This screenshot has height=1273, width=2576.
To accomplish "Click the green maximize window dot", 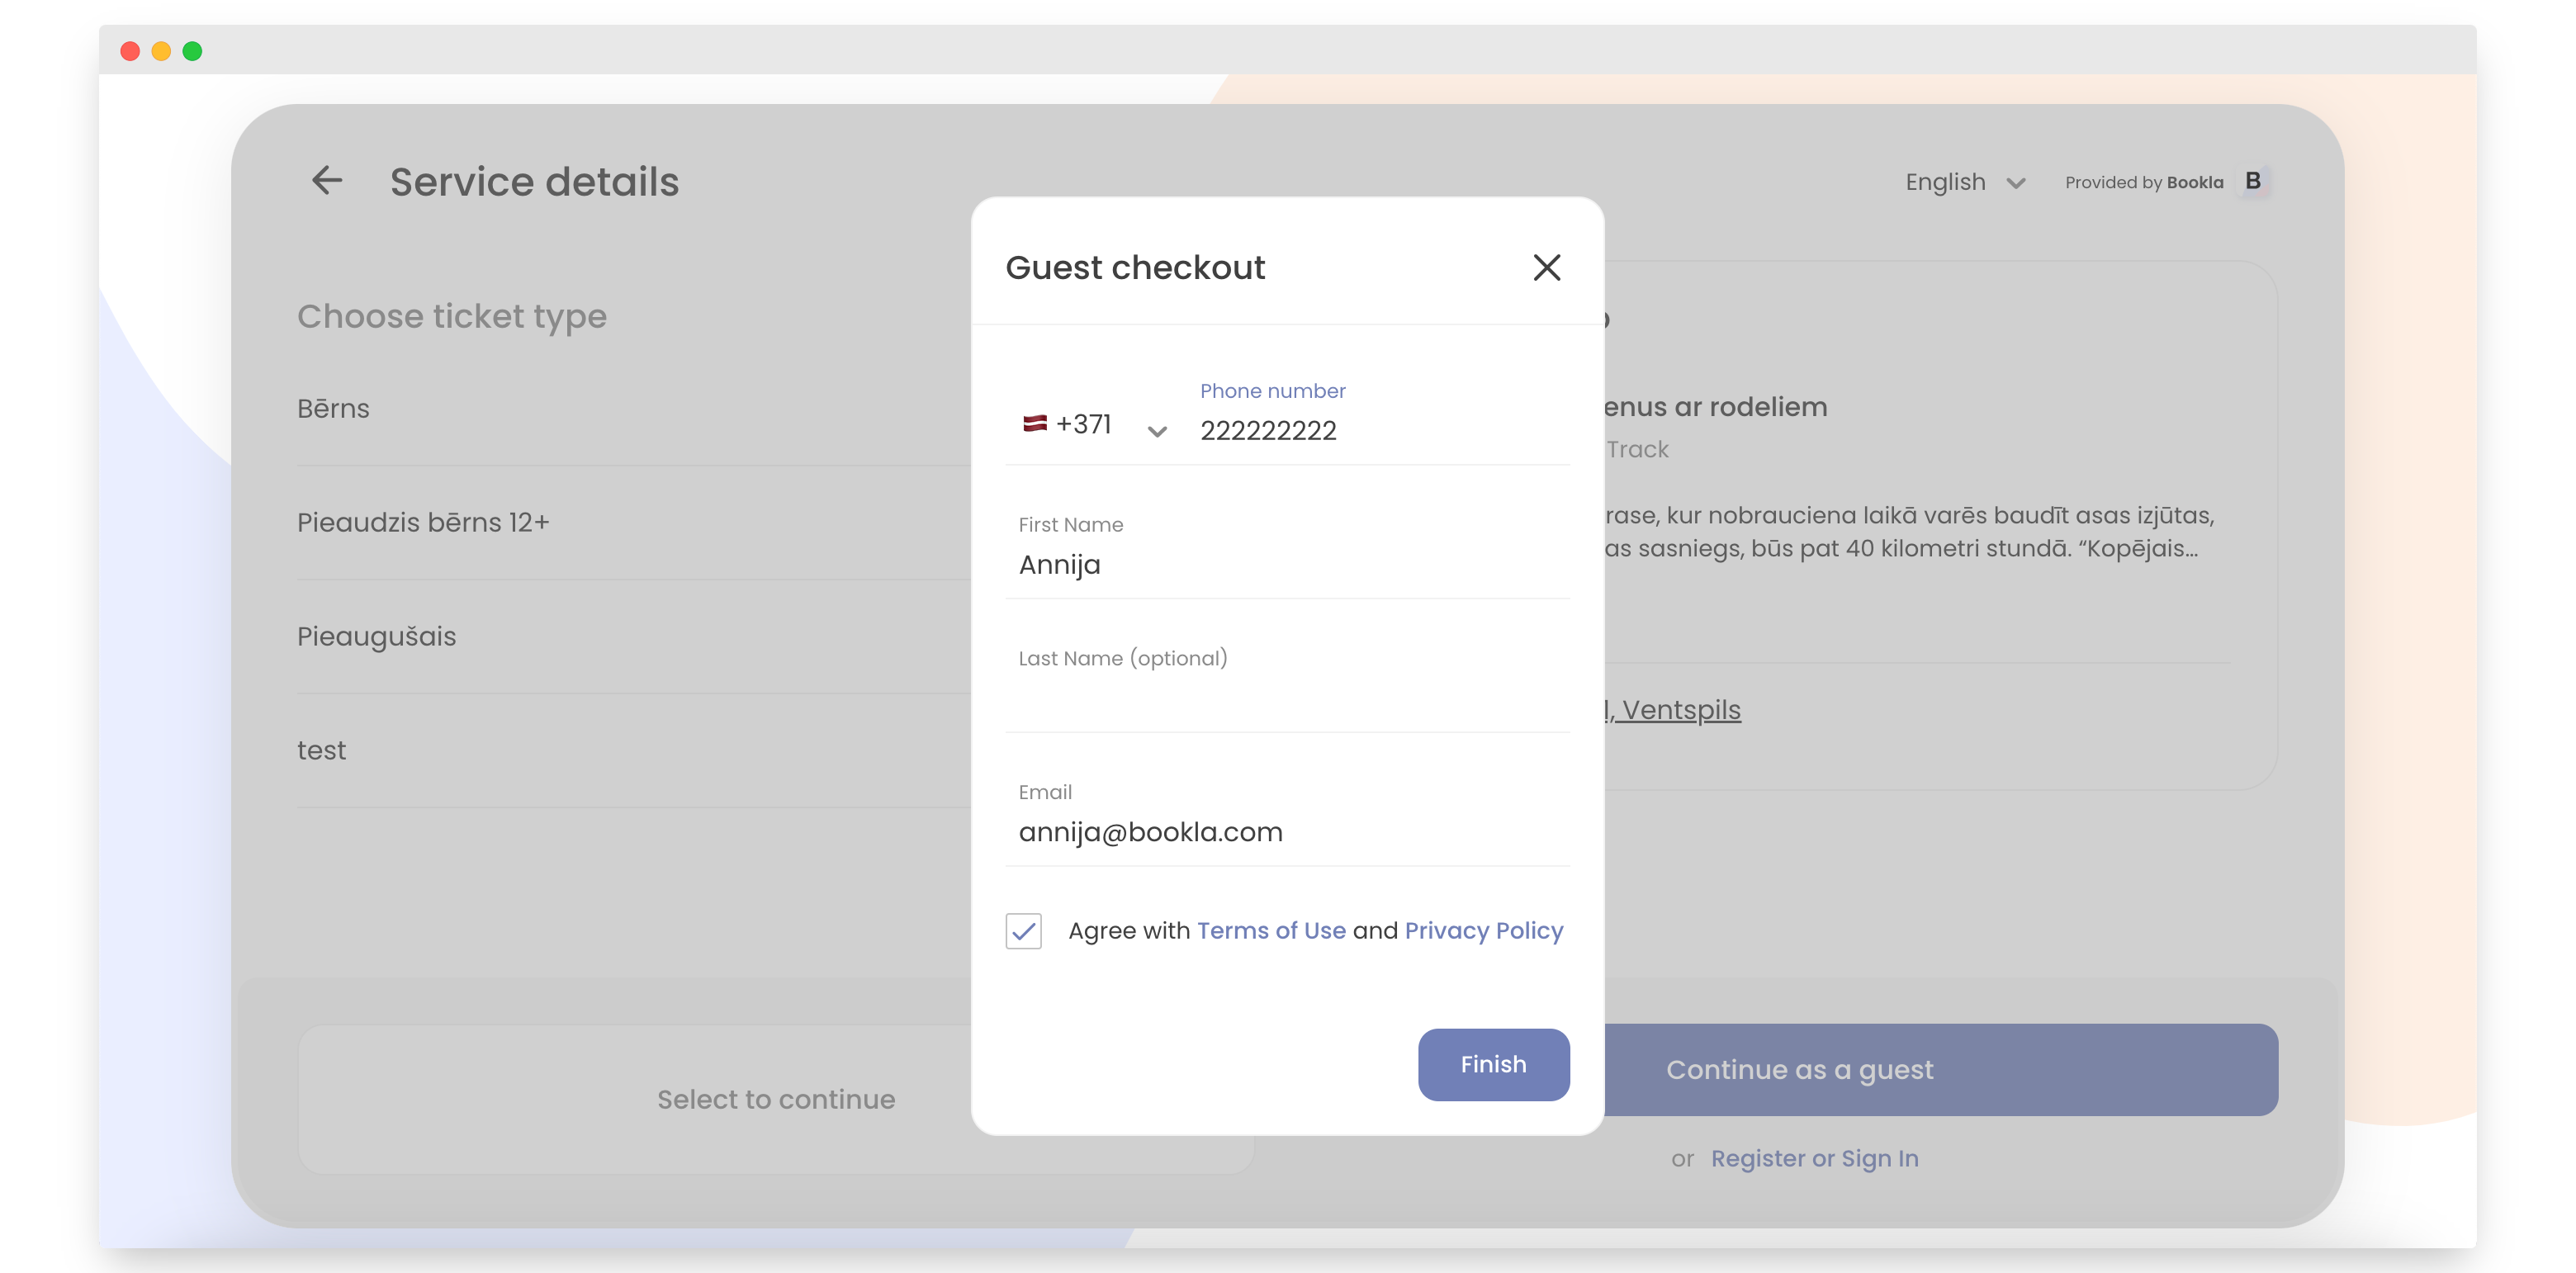I will (x=192, y=51).
